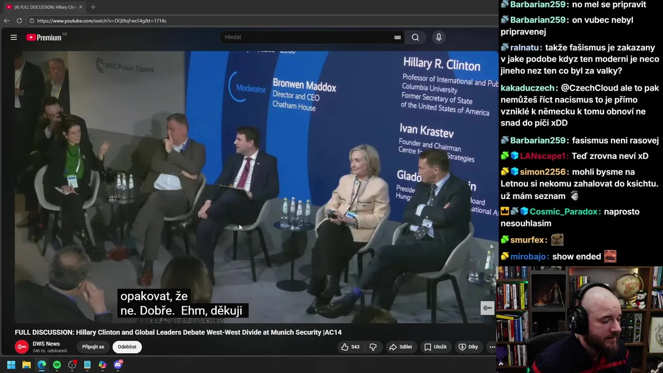Switch to Microsoft Edge in taskbar
Screen dimensions: 663x373
coord(41,365)
